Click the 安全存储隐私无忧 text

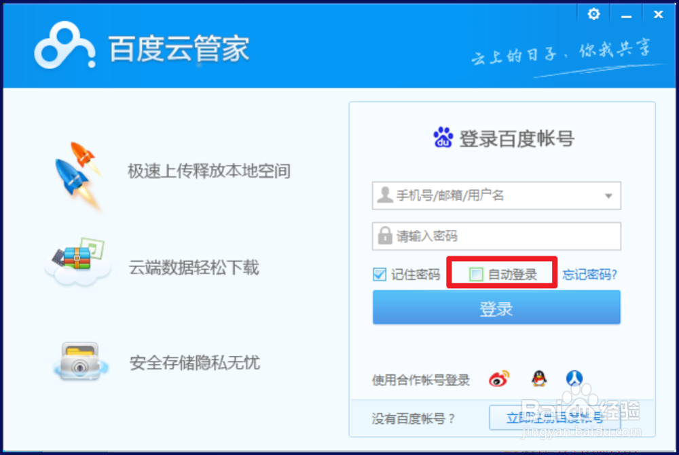(x=195, y=363)
